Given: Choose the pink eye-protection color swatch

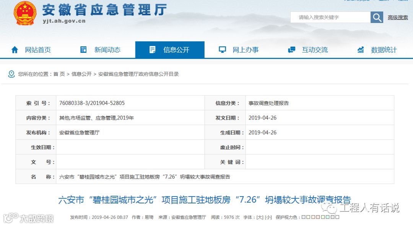Looking at the screenshot, I should pos(318,217).
